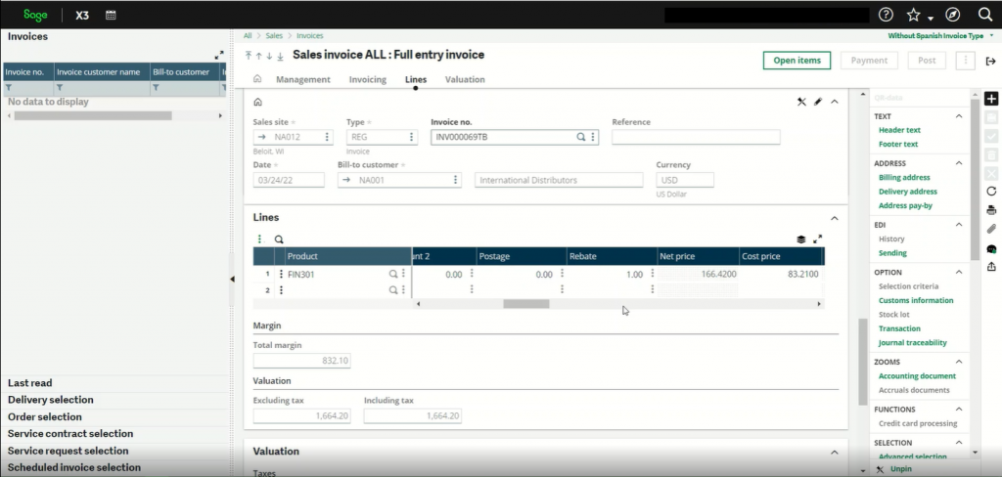The image size is (1002, 477).
Task: Click the Reference input field
Action: click(696, 137)
